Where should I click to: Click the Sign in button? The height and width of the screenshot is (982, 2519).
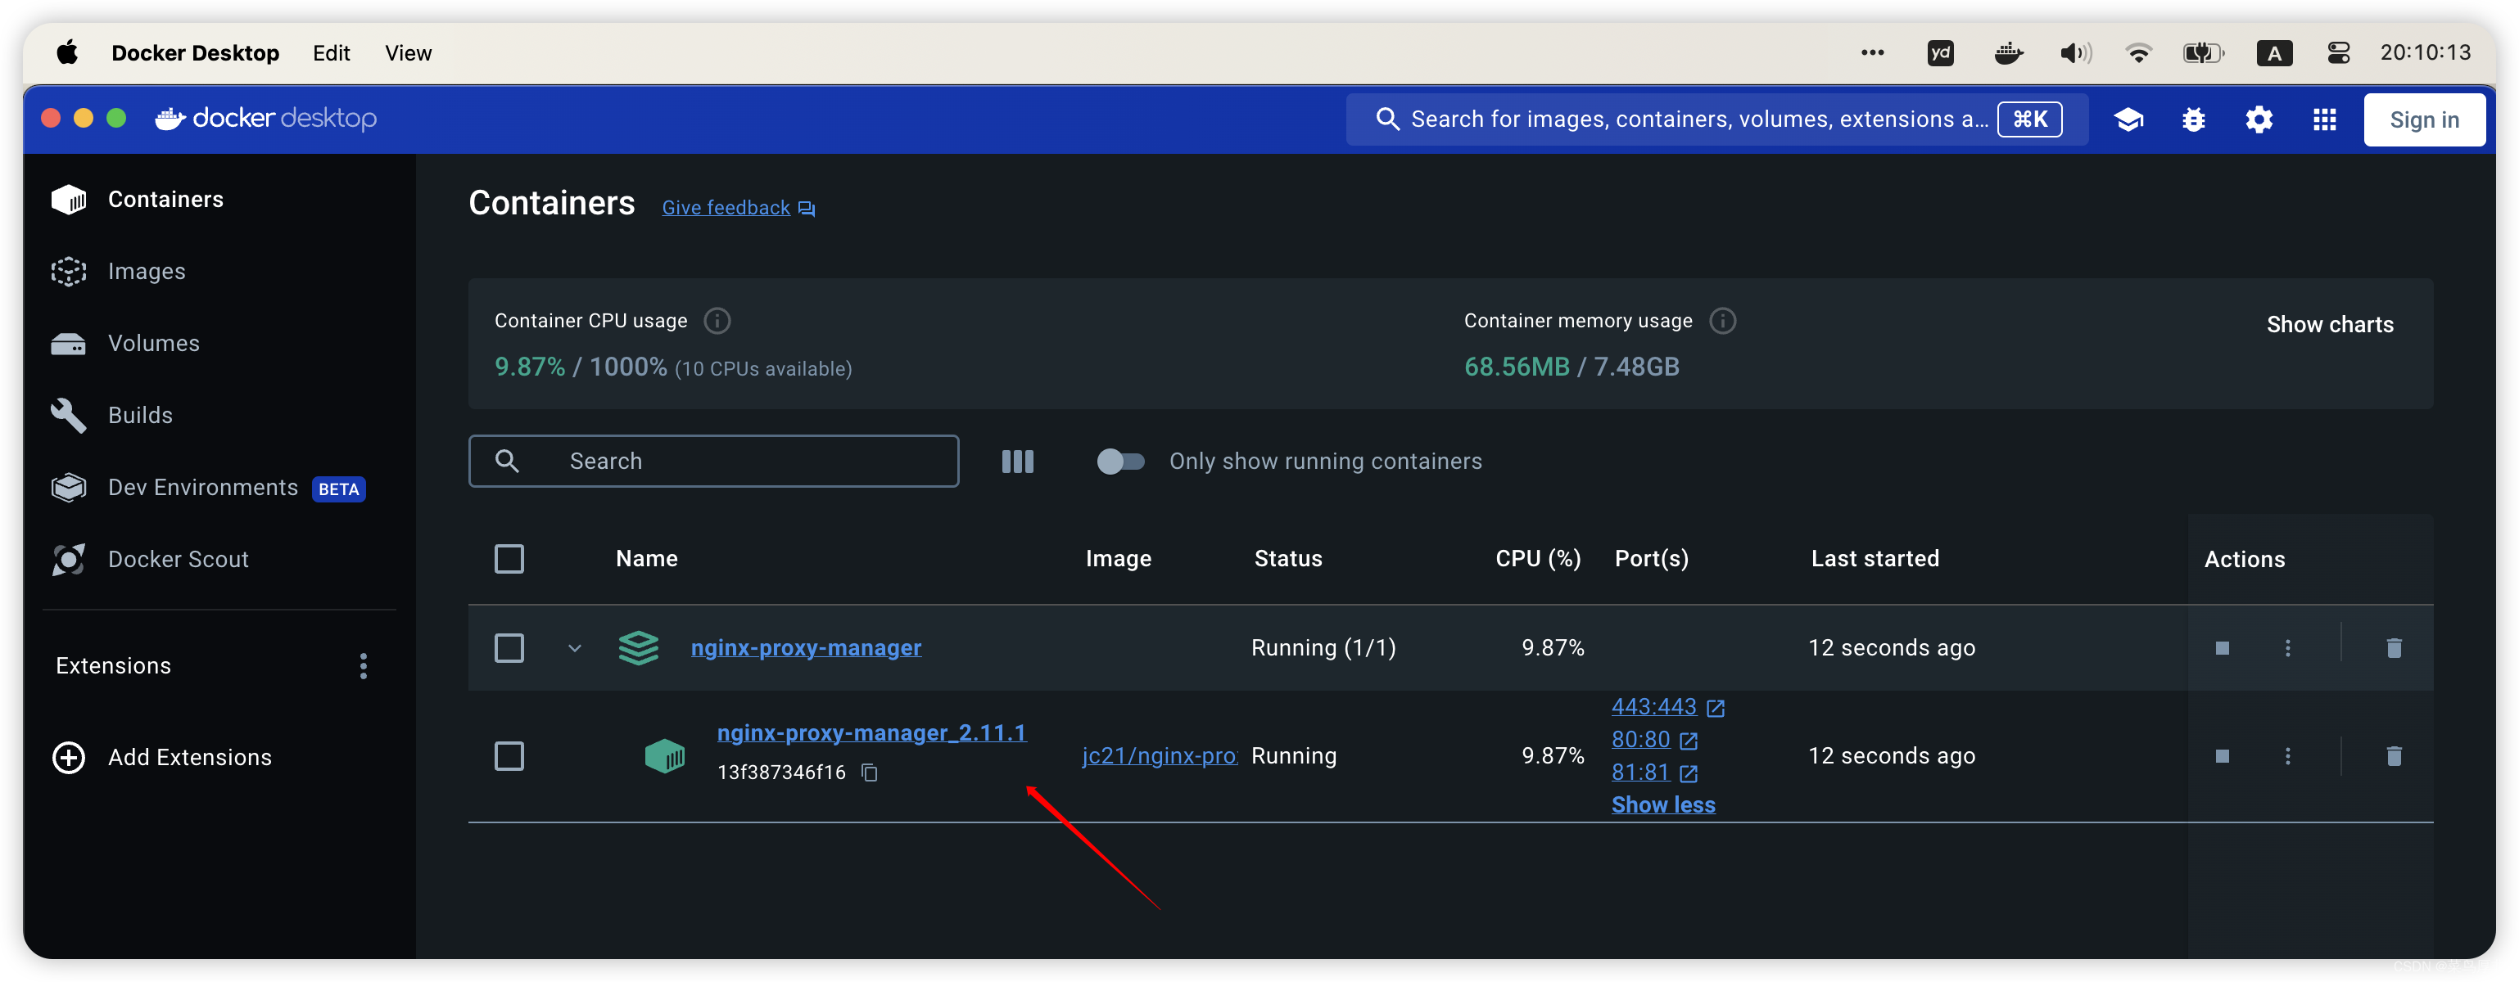(2424, 118)
